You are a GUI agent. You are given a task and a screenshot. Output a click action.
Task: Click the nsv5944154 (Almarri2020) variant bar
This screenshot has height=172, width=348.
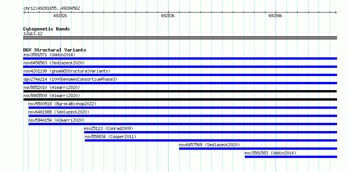click(x=183, y=124)
